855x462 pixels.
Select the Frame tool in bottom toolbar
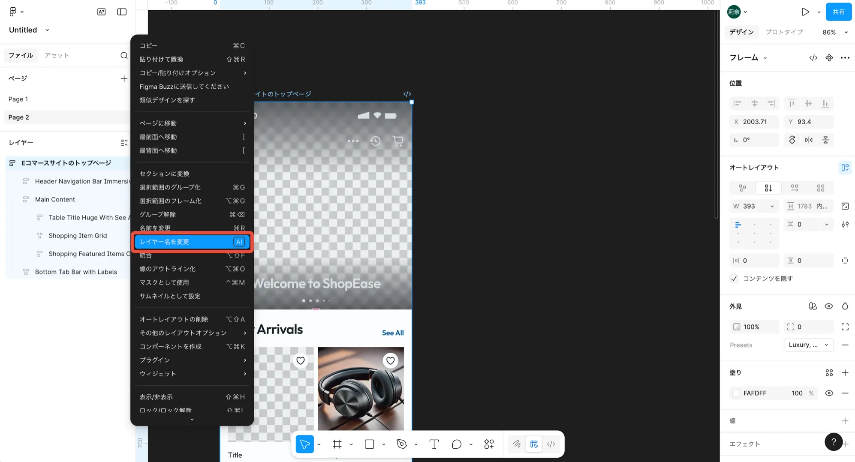[x=337, y=444]
